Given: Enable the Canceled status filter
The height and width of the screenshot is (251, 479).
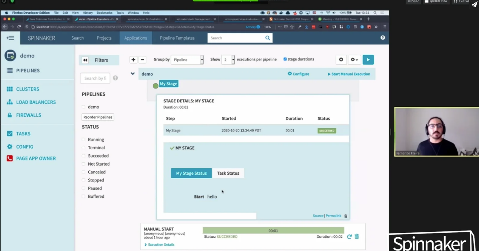Looking at the screenshot, I should (x=83, y=172).
